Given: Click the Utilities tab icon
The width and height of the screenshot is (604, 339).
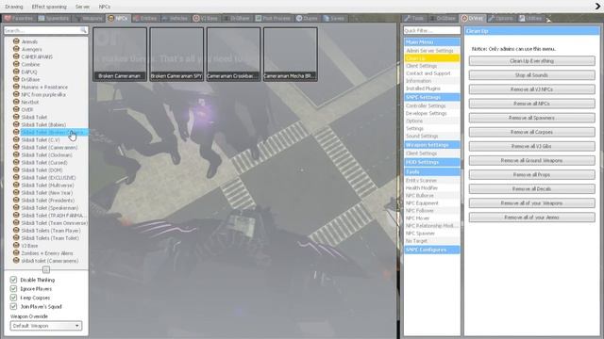Looking at the screenshot, I should click(522, 18).
